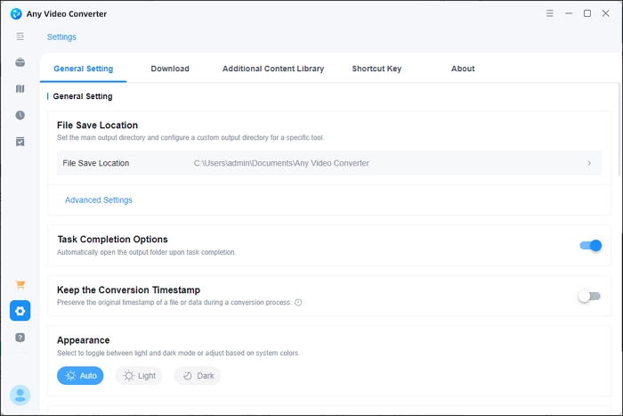
Task: Click the General Setting section heading
Action: click(x=83, y=96)
